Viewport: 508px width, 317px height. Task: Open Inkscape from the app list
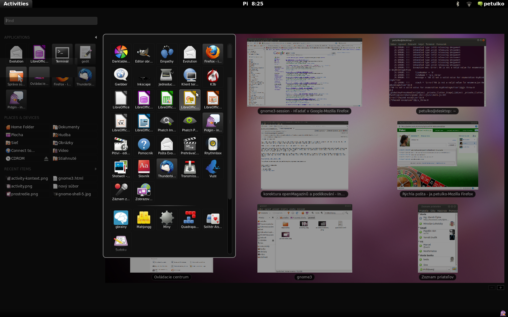pos(144,77)
